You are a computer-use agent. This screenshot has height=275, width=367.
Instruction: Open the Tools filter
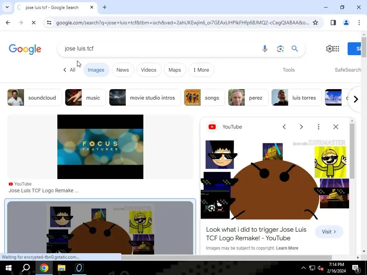coord(289,70)
